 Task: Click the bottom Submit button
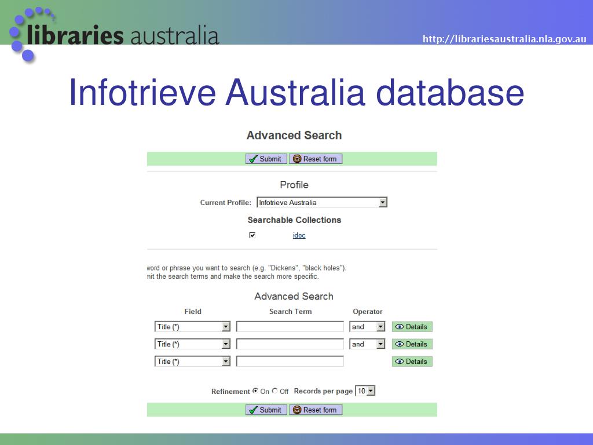click(266, 410)
